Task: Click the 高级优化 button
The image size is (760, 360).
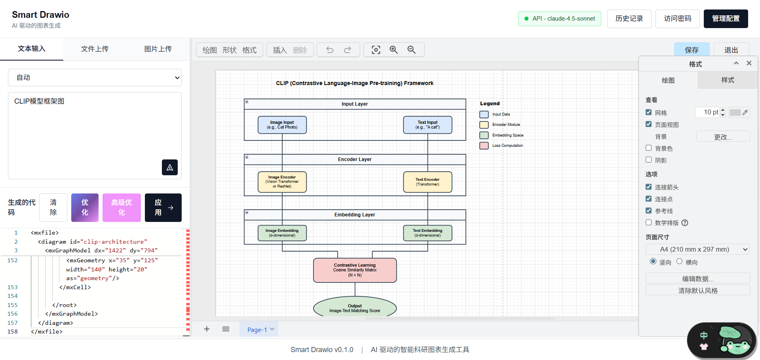Action: [x=122, y=208]
